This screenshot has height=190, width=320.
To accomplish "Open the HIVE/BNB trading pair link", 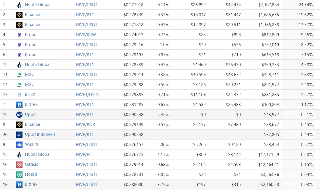I will click(x=85, y=124).
